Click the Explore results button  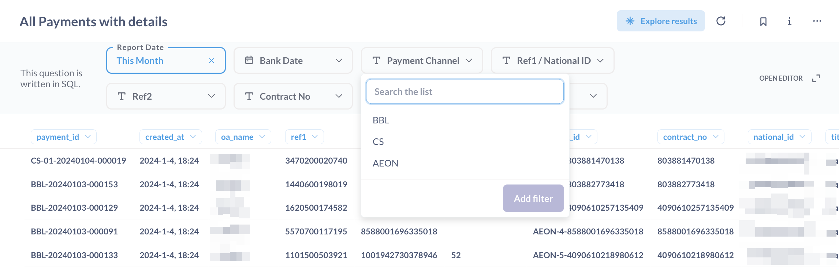(661, 21)
